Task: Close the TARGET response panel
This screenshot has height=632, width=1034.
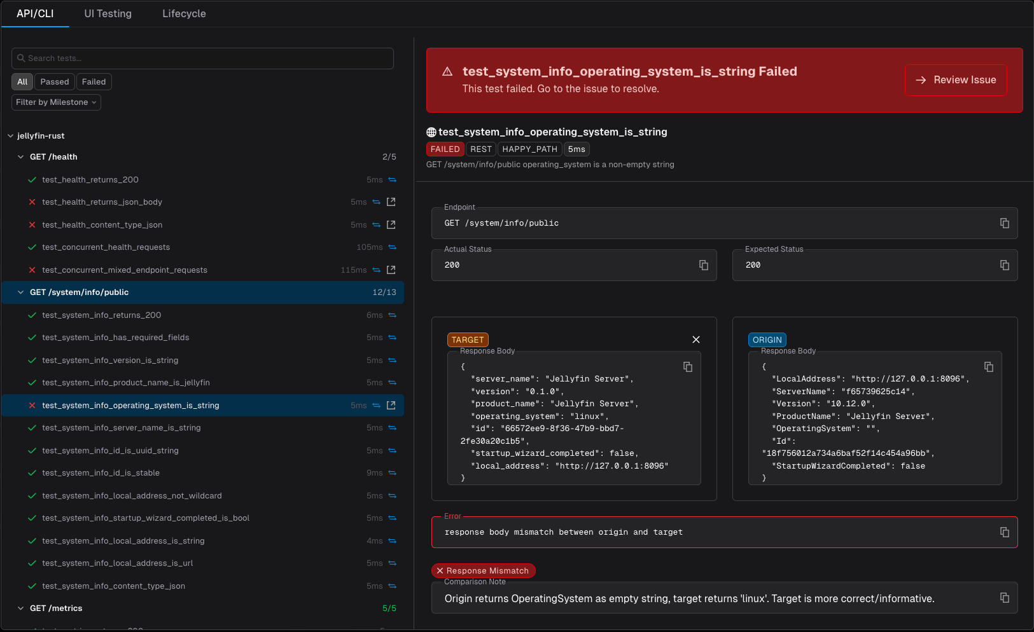Action: click(696, 340)
